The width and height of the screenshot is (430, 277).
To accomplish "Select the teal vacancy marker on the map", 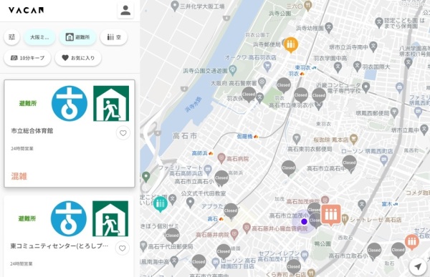I will [161, 204].
